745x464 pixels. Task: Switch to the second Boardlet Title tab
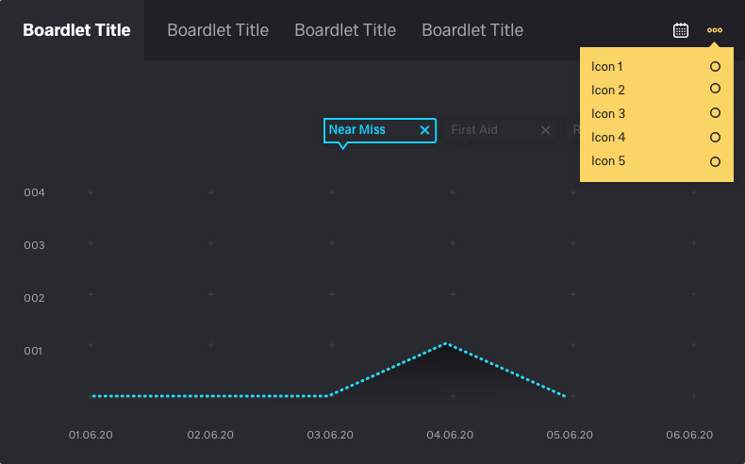click(x=218, y=30)
